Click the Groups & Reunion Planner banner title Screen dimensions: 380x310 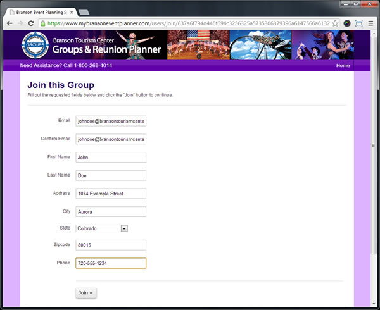coord(106,49)
